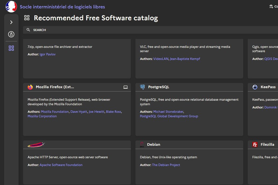Click the Socle interministériel de logiciels libres title
Image resolution: width=278 pixels, height=185 pixels.
[62, 7]
